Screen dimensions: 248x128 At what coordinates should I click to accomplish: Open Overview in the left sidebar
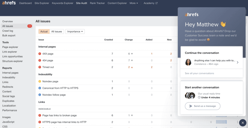[8, 21]
